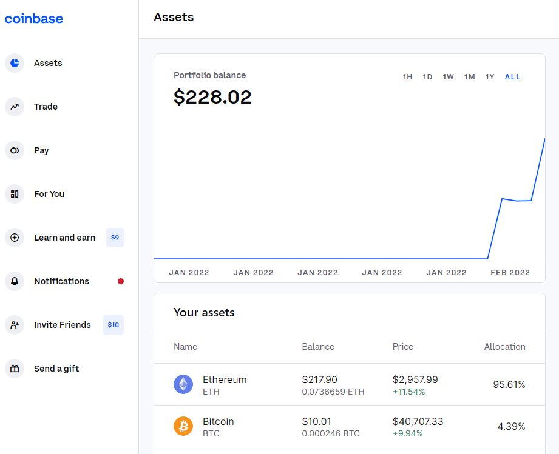Viewport: 559px width, 454px height.
Task: Sort assets by Name column
Action: pos(185,347)
